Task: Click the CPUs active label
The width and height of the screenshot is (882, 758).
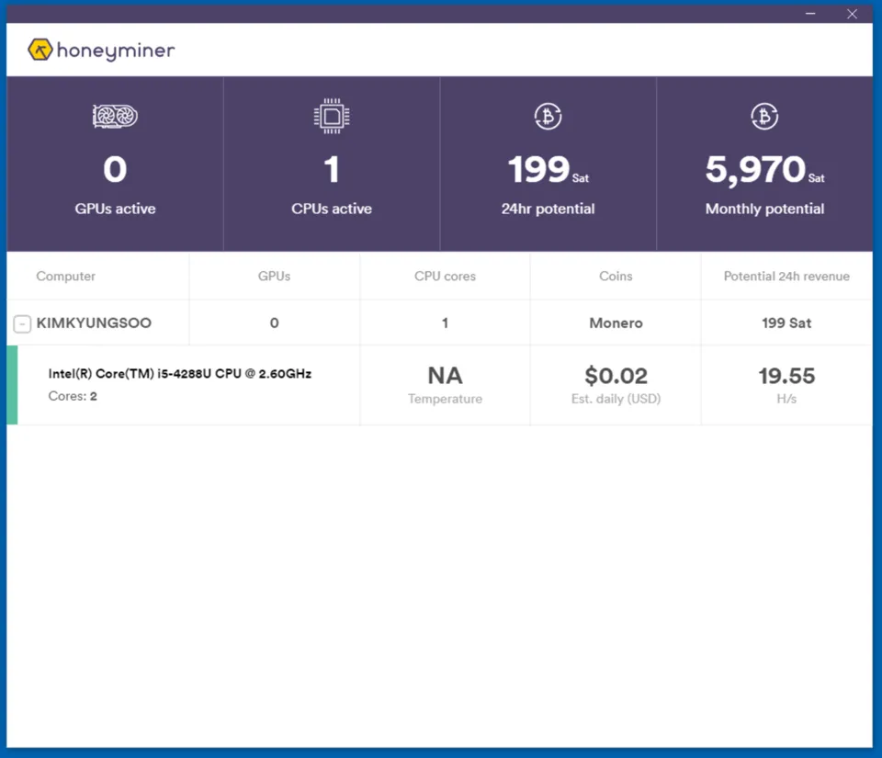Action: [x=332, y=209]
